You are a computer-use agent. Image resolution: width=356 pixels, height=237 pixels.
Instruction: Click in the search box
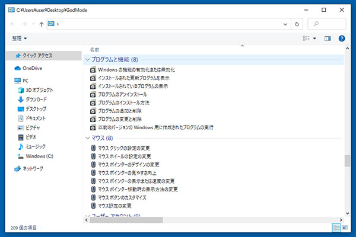click(327, 24)
